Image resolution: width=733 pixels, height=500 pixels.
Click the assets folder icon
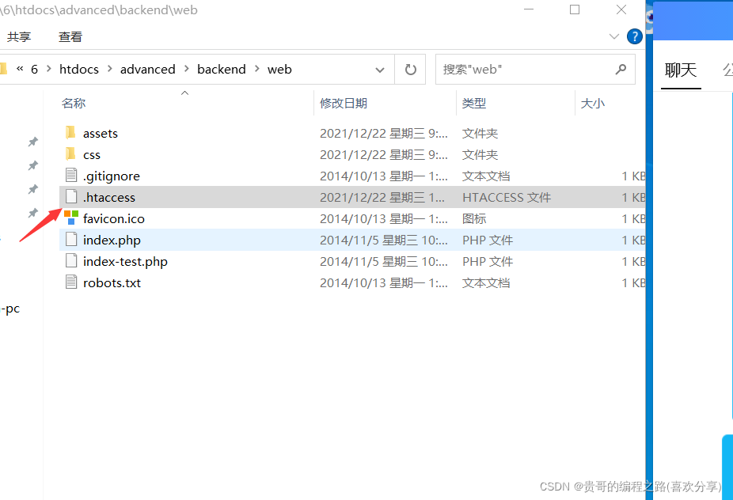coord(70,133)
